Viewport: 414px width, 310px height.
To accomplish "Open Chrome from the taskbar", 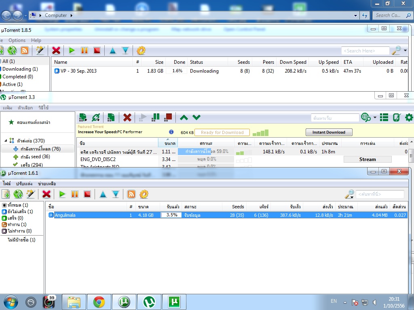I will tap(99, 302).
